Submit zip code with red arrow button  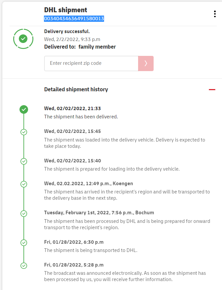146,63
